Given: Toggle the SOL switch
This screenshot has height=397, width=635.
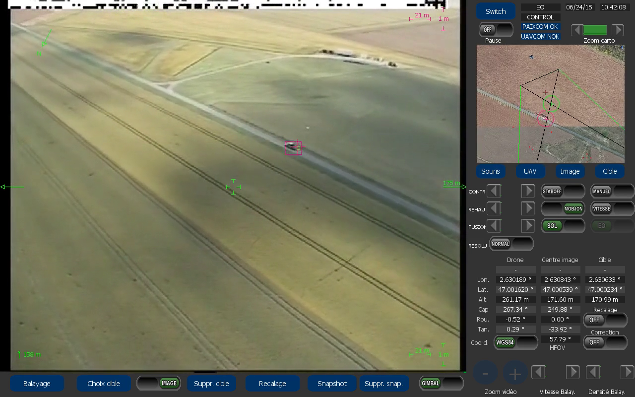Looking at the screenshot, I should [563, 226].
